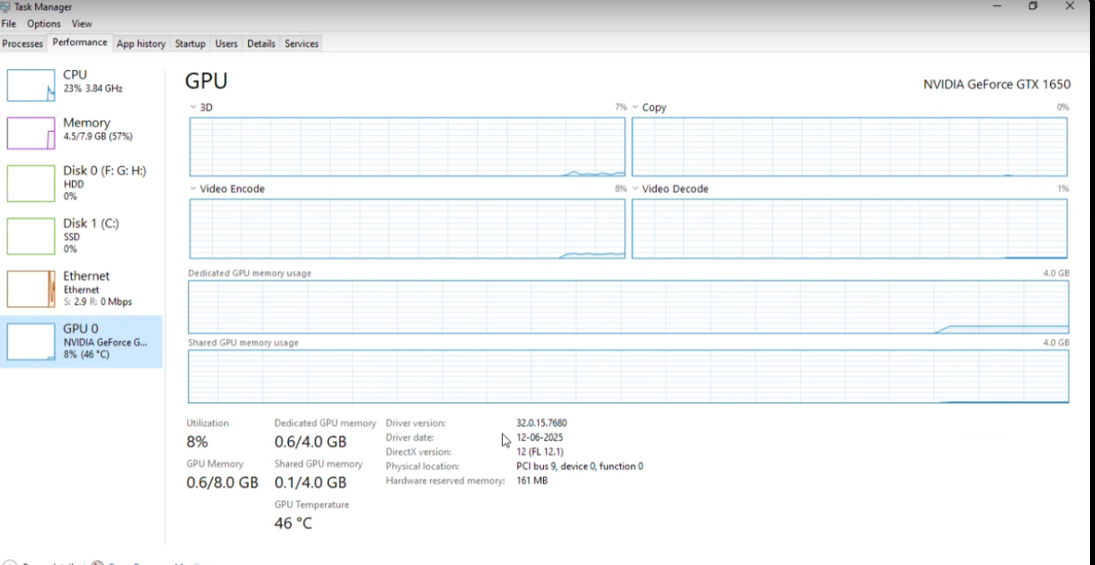This screenshot has width=1095, height=565.
Task: Click the NVIDIA GeForce GTX 1650 heading
Action: (996, 84)
